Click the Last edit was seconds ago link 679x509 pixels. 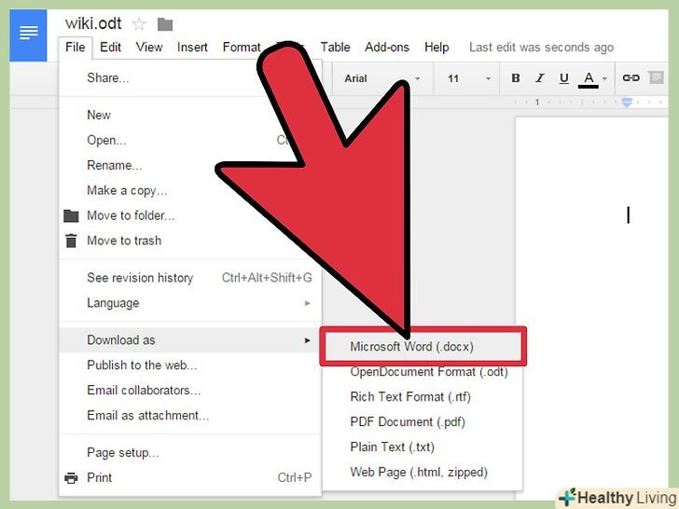click(x=541, y=48)
